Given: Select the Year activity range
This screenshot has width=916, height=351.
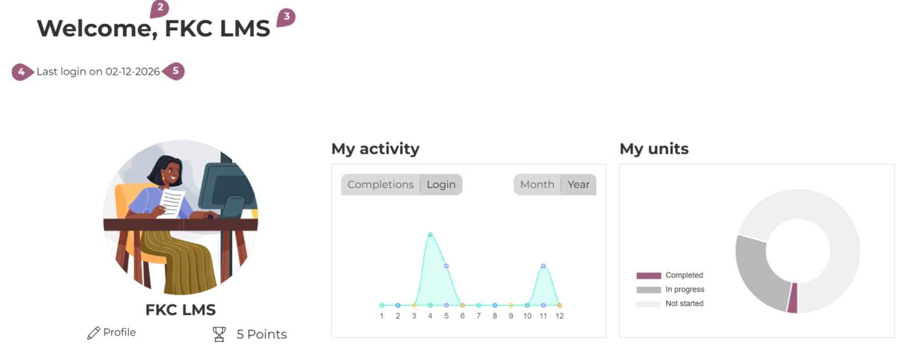Looking at the screenshot, I should [x=578, y=184].
